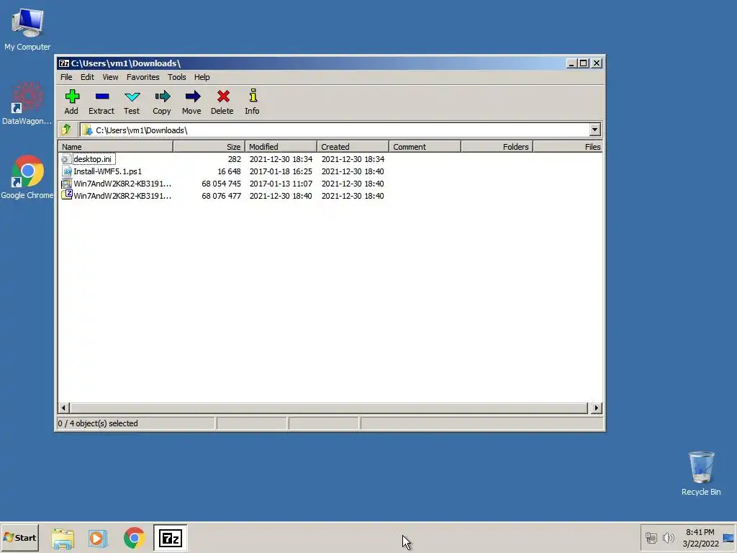Sort by Size column header
The height and width of the screenshot is (553, 737).
click(209, 147)
